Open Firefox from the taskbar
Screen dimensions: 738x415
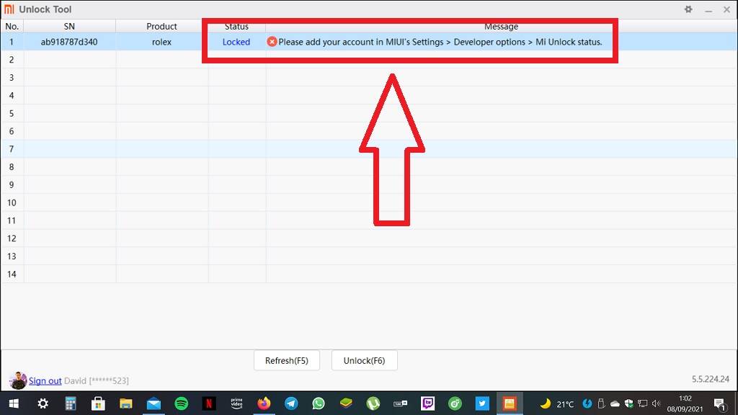point(264,403)
